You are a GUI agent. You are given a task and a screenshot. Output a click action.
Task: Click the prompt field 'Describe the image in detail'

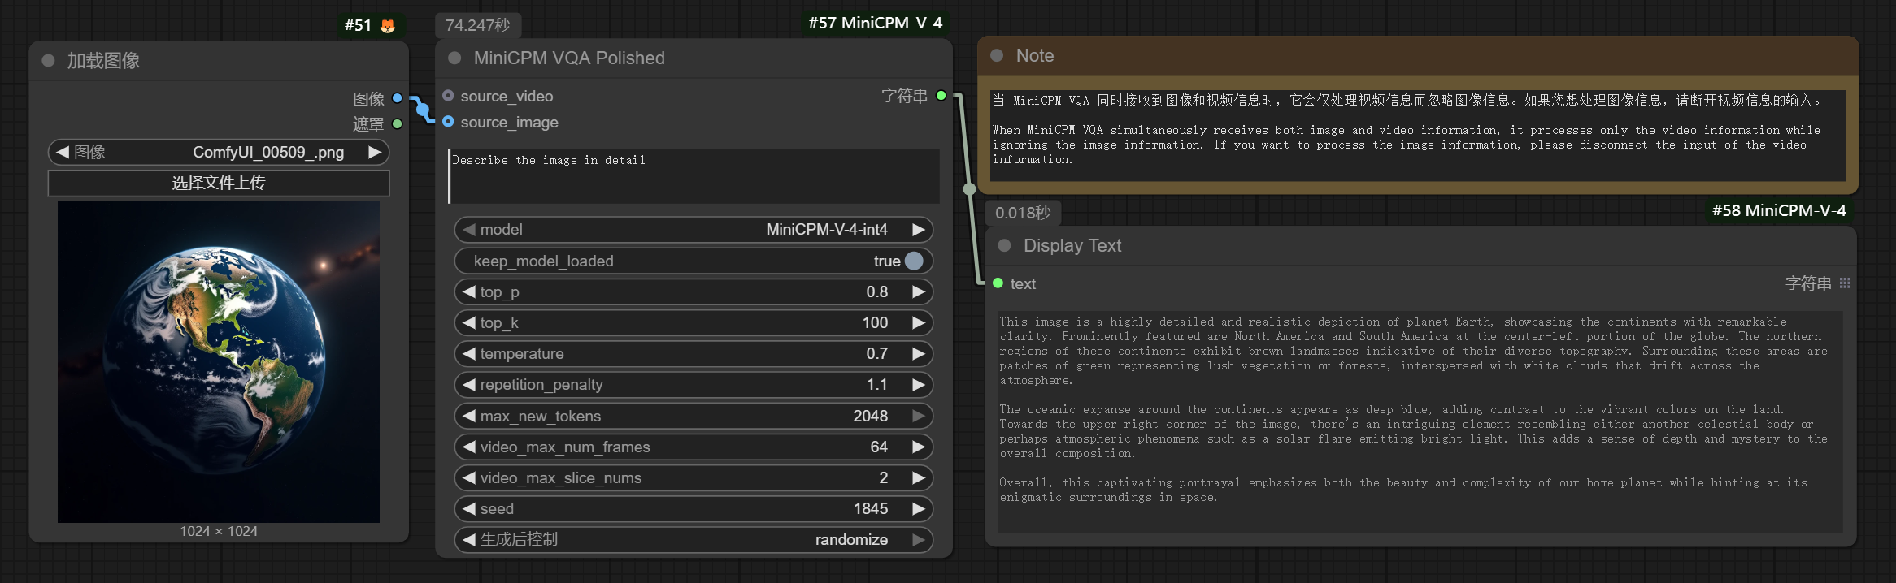tap(694, 176)
